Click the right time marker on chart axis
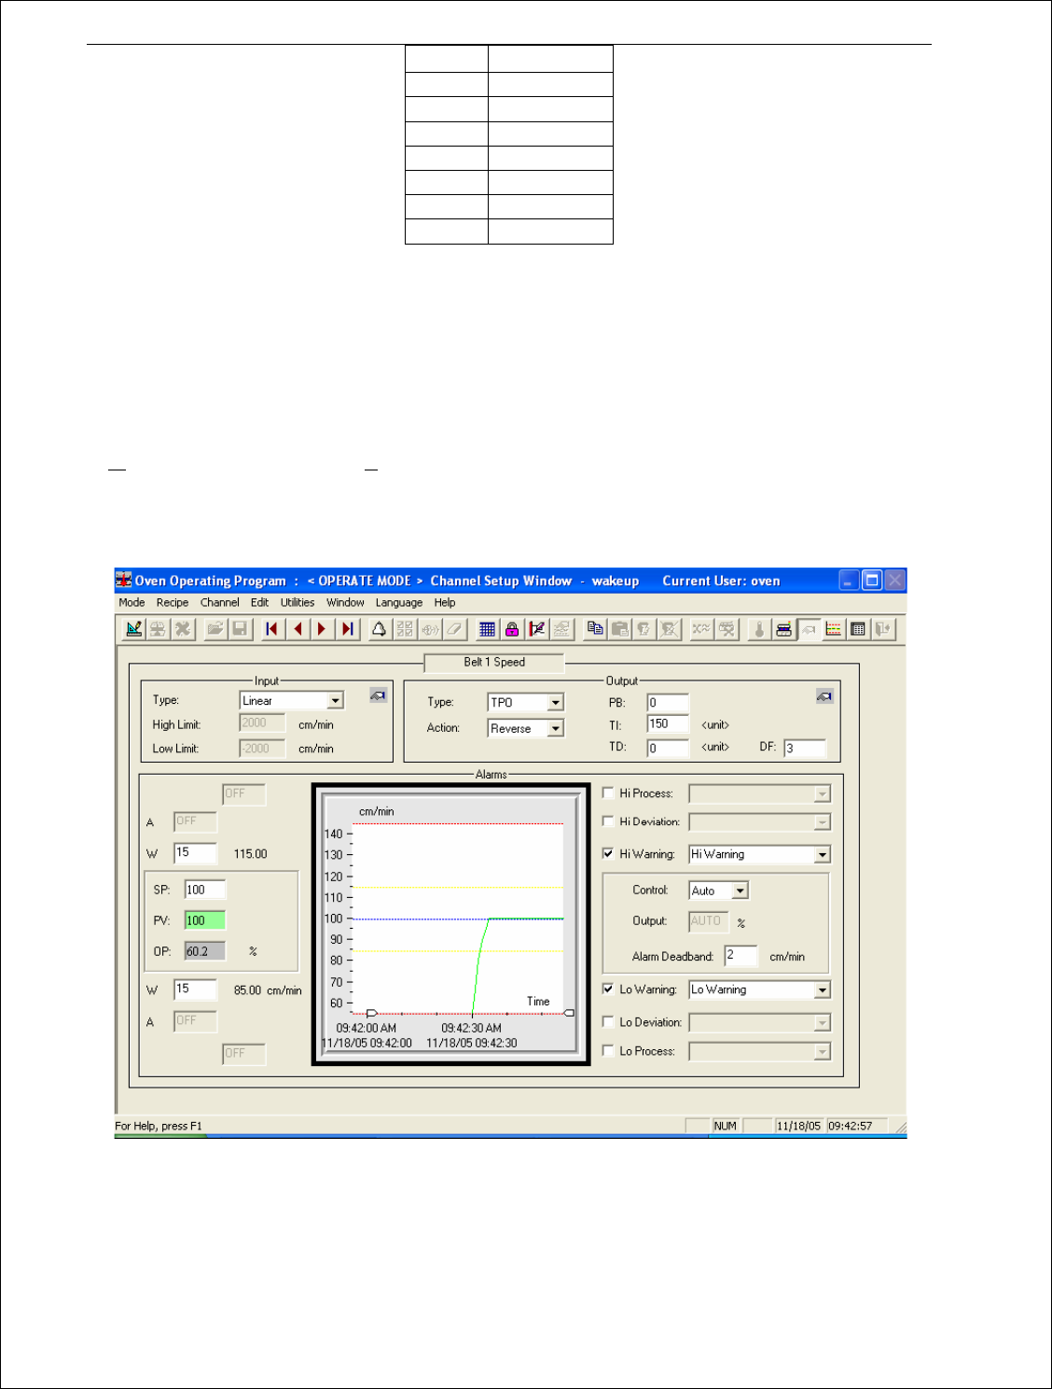1052x1389 pixels. (x=569, y=1013)
